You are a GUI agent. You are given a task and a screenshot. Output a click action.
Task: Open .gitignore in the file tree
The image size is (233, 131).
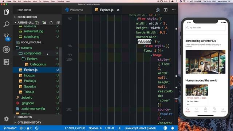point(28,103)
